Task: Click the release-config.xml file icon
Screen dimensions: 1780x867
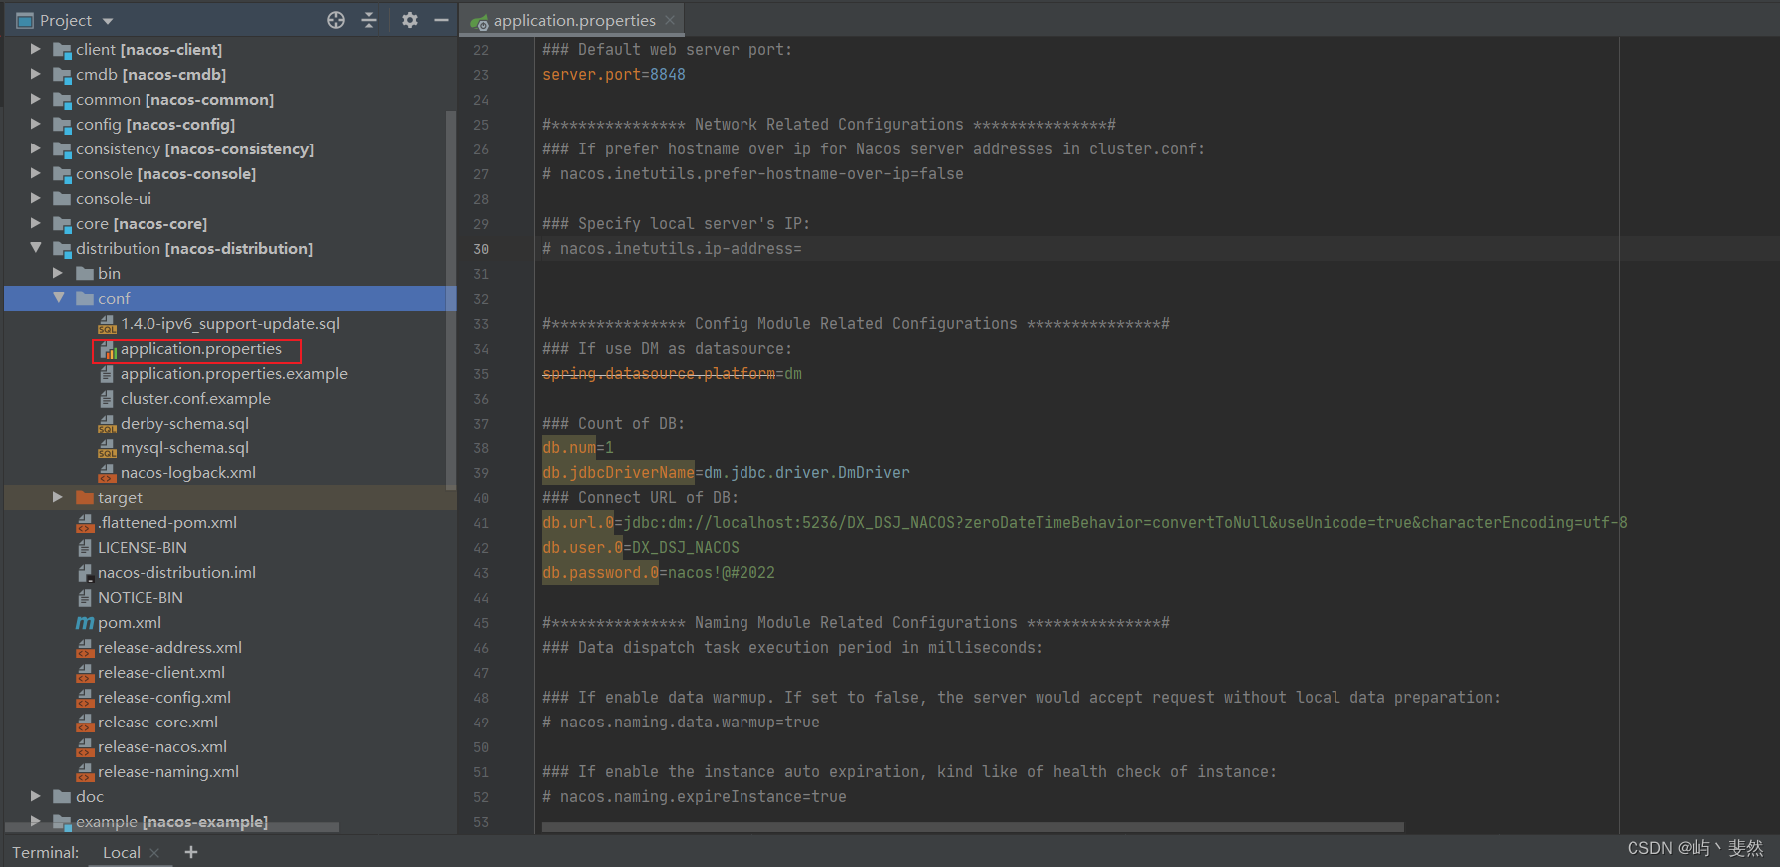Action: pos(85,698)
